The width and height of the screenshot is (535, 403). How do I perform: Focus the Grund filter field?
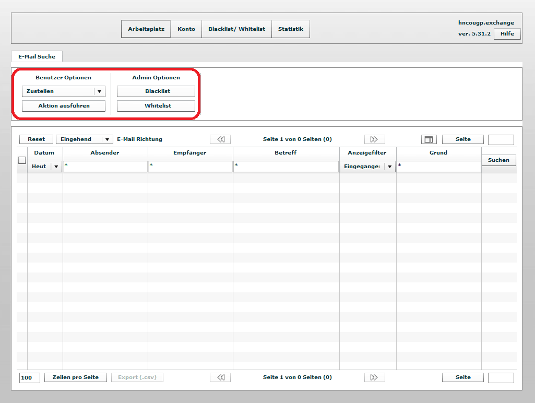(439, 167)
